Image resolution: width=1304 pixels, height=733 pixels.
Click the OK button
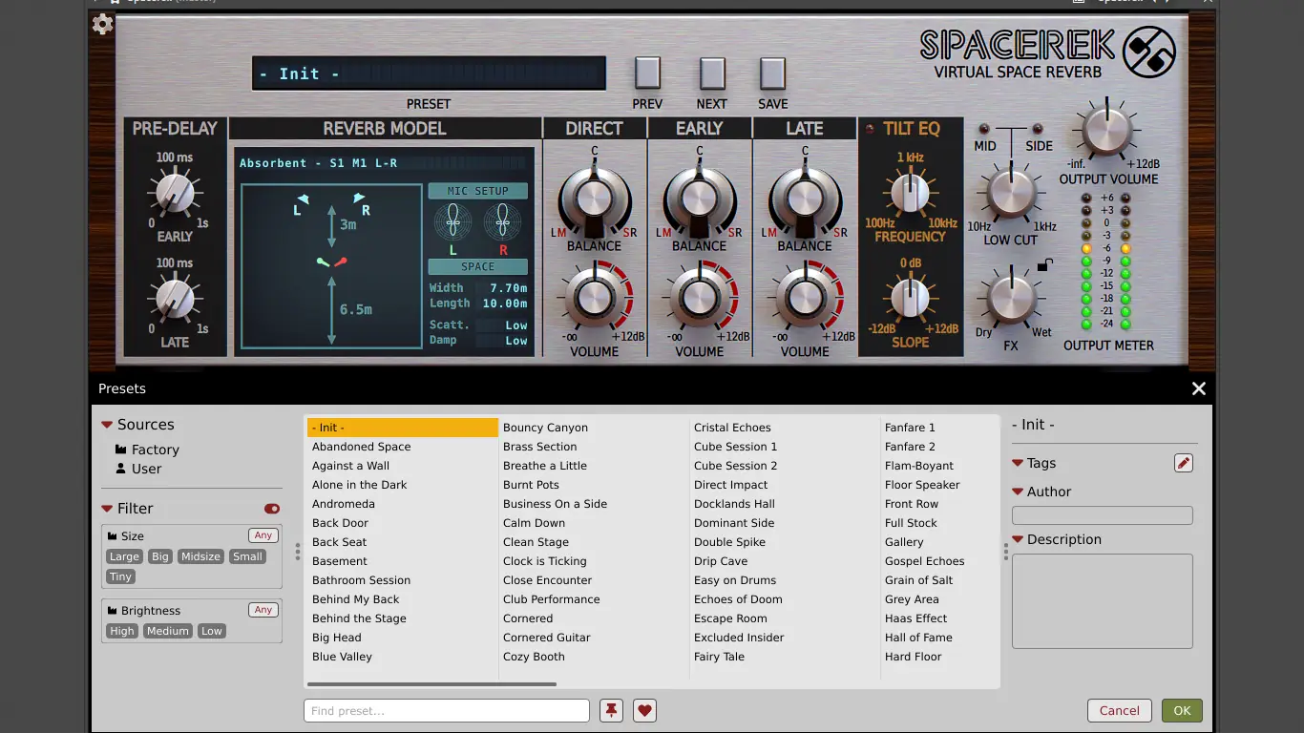click(x=1182, y=710)
